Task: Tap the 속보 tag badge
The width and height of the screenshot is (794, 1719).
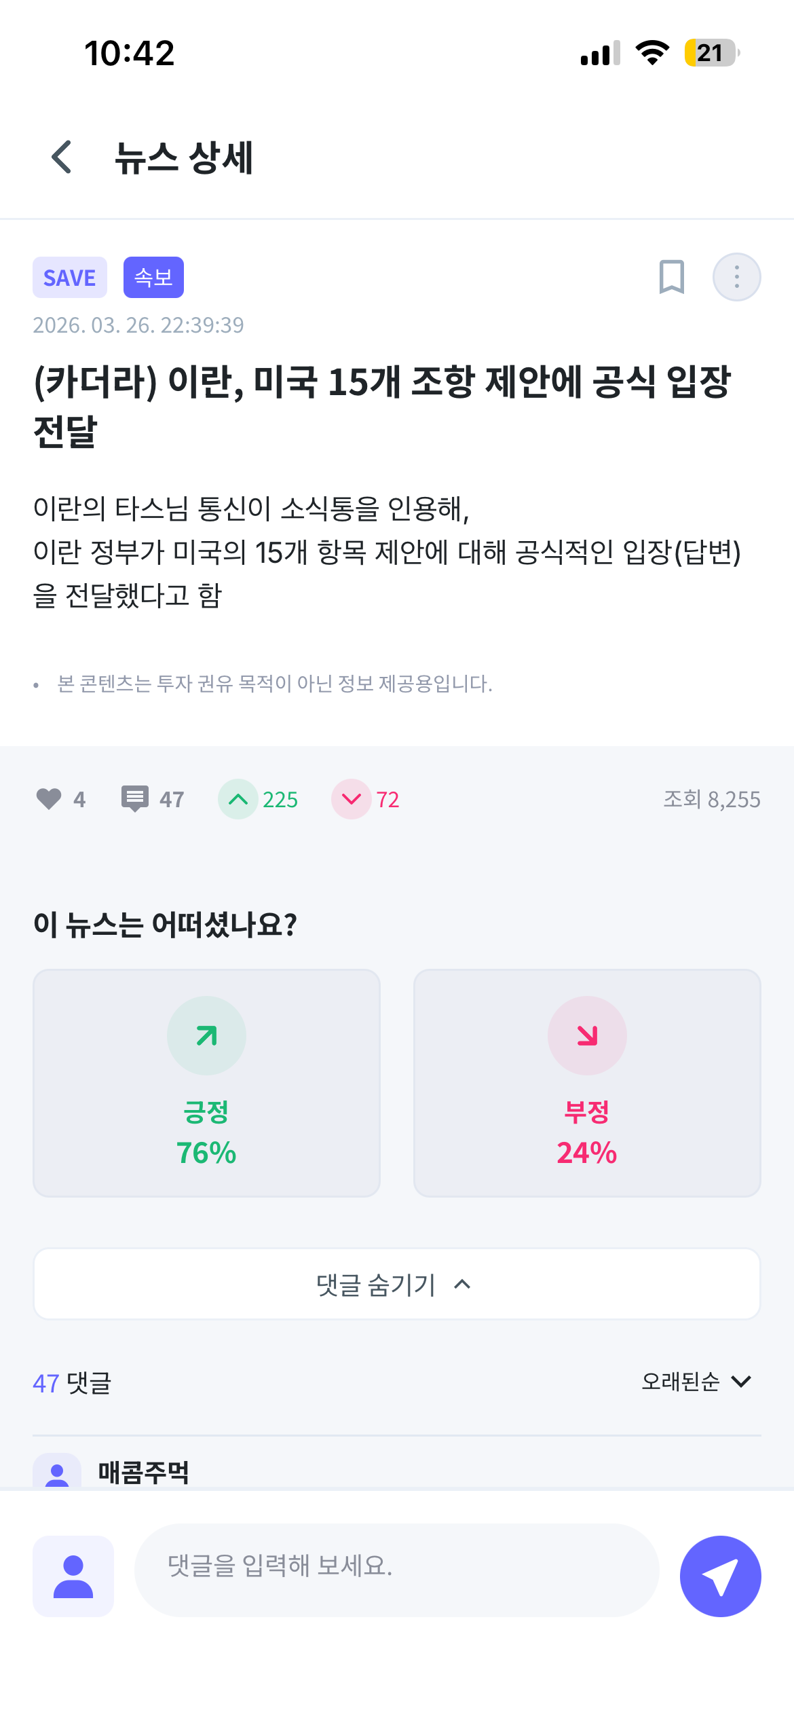Action: coord(153,277)
